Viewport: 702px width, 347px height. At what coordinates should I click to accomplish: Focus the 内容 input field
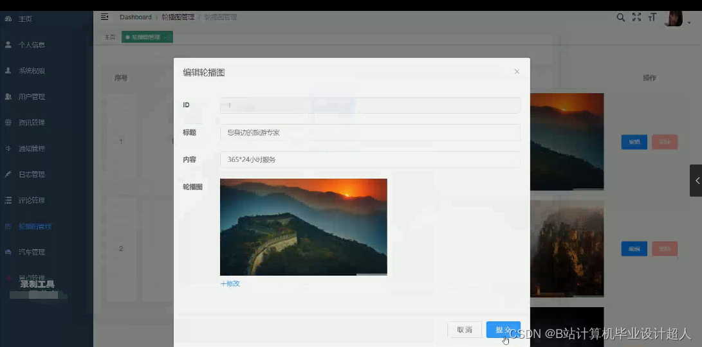pyautogui.click(x=370, y=159)
